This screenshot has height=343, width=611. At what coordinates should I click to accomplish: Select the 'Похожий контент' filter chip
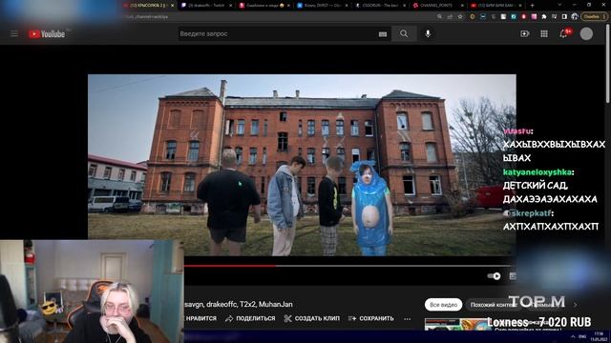[493, 305]
